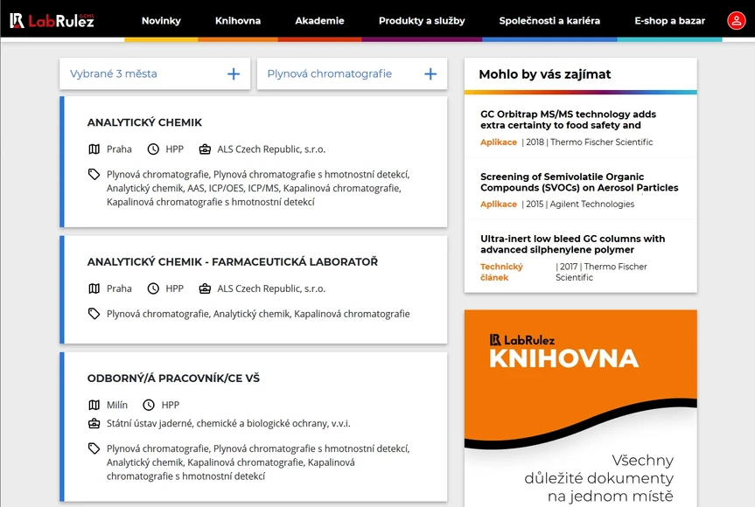755x507 pixels.
Task: Select the Analytický chemik - Farmaceutická laboratoř listing
Action: [x=232, y=261]
